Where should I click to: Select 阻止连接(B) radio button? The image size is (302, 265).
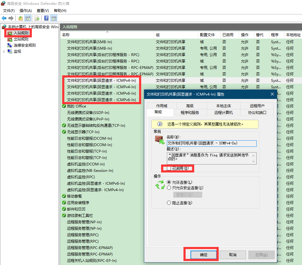pos(169,203)
